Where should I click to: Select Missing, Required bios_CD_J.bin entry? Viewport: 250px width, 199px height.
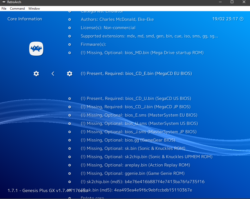point(136,107)
